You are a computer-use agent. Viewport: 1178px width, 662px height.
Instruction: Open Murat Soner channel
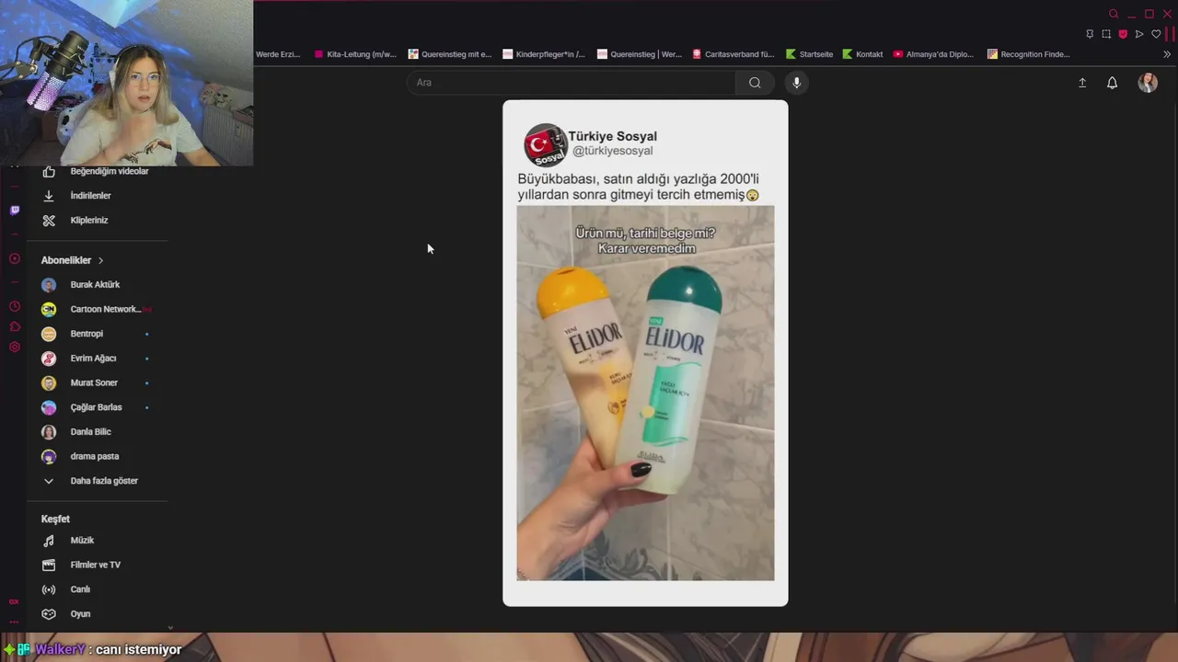coord(94,382)
